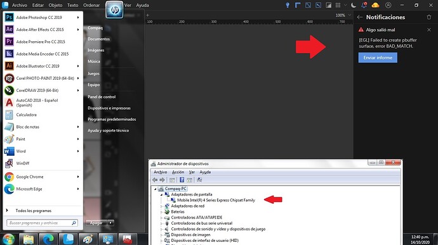
Task: Expand jump list arrow for Google Chrome
Action: [78, 177]
